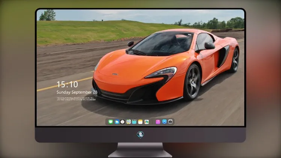
Task: Open the clapperboard video app in dock
Action: point(134,122)
